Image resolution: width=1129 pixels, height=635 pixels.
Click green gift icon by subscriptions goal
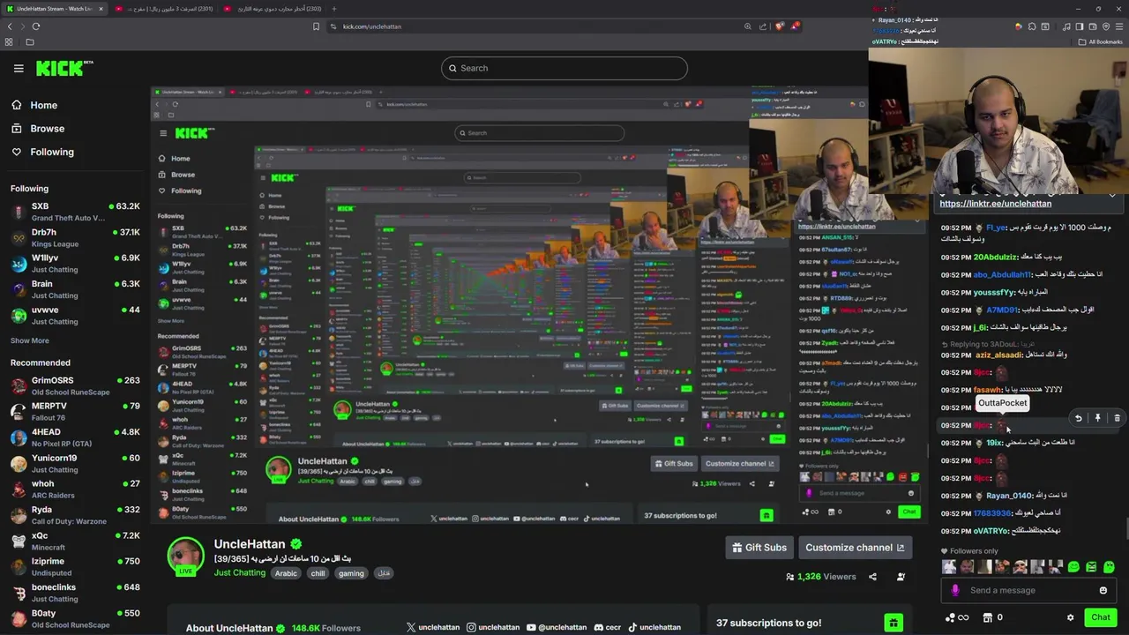(893, 623)
